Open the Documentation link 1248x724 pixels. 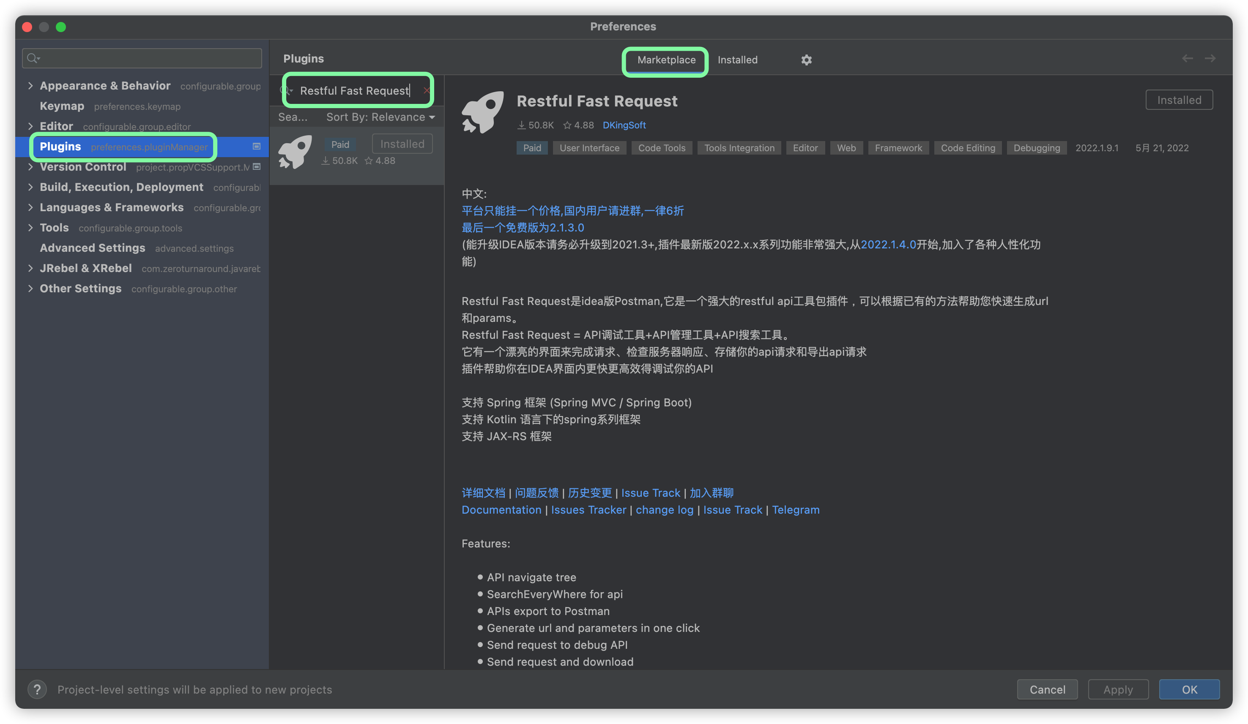pos(501,509)
